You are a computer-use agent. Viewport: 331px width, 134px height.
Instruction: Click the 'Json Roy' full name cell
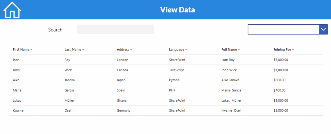click(x=228, y=60)
